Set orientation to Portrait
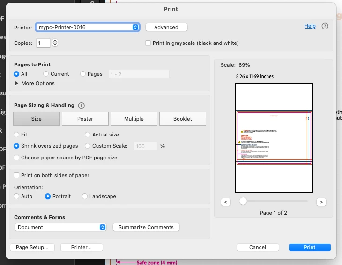Image resolution: width=342 pixels, height=265 pixels. (x=47, y=196)
